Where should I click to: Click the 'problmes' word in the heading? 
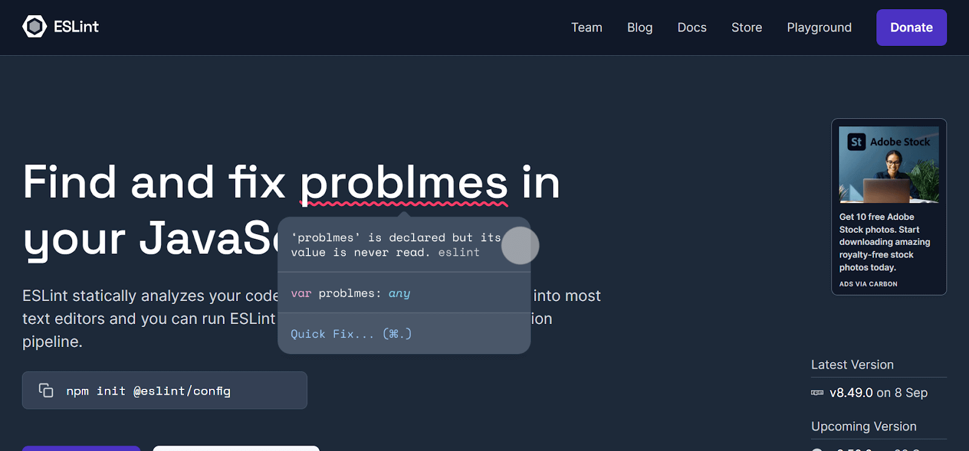(x=404, y=183)
